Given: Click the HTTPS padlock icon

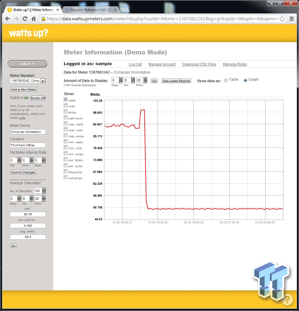Looking at the screenshot, I should pyautogui.click(x=44, y=19).
